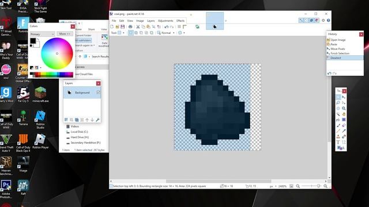Click the Cut scissors icon
Image resolution: width=369 pixels, height=207 pixels.
138,27
